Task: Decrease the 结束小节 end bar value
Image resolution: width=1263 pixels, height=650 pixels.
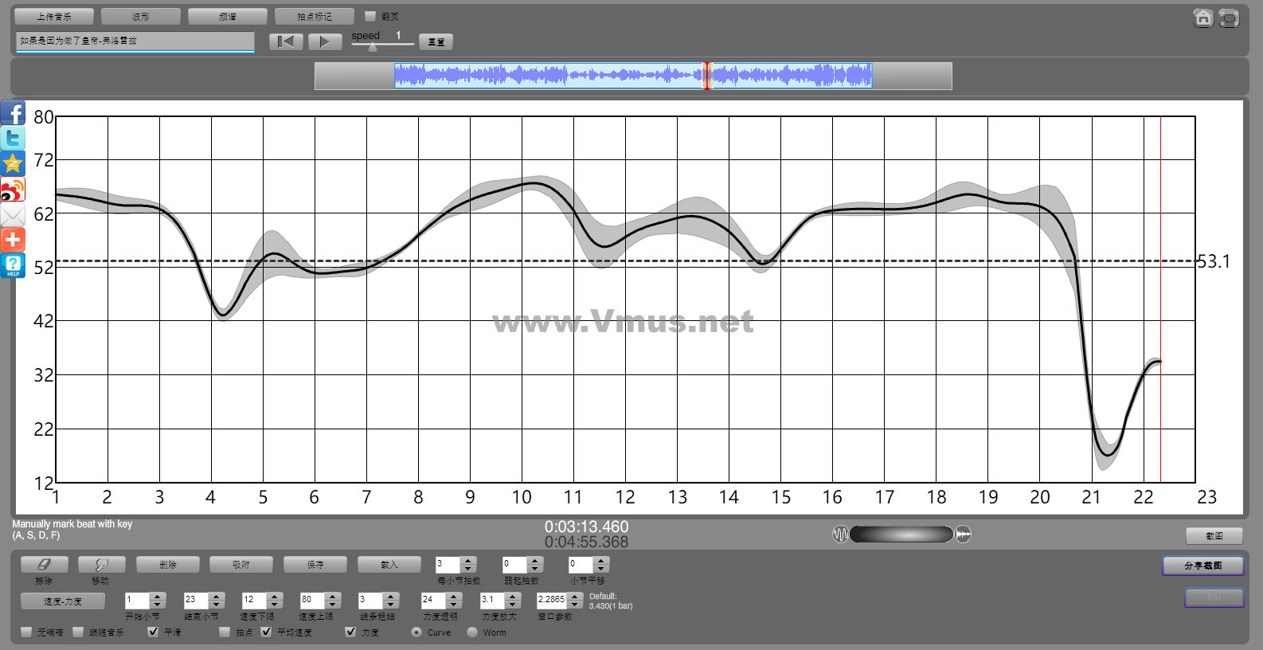Action: coord(217,604)
